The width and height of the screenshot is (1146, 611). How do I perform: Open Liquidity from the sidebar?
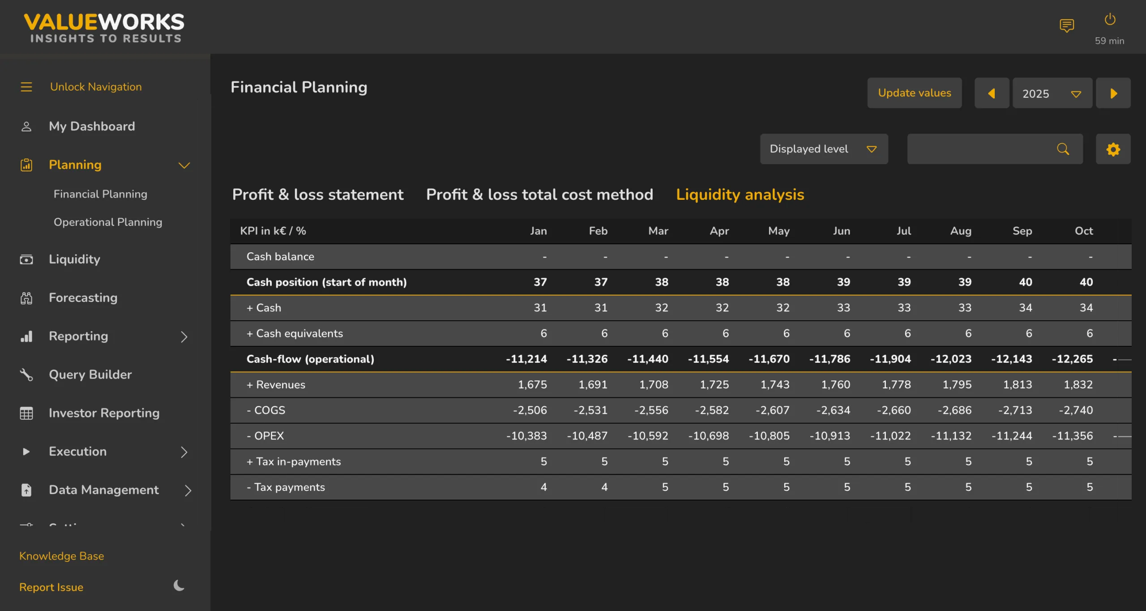[74, 259]
